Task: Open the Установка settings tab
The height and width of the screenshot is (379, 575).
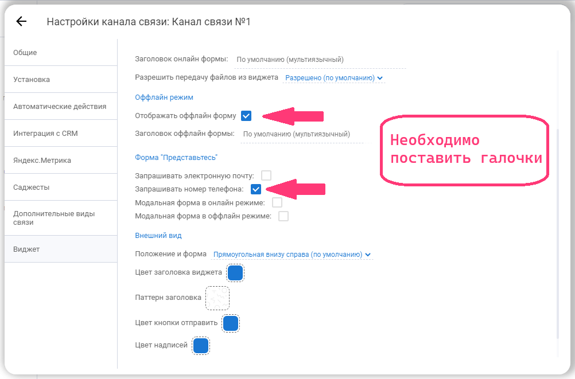Action: tap(32, 80)
